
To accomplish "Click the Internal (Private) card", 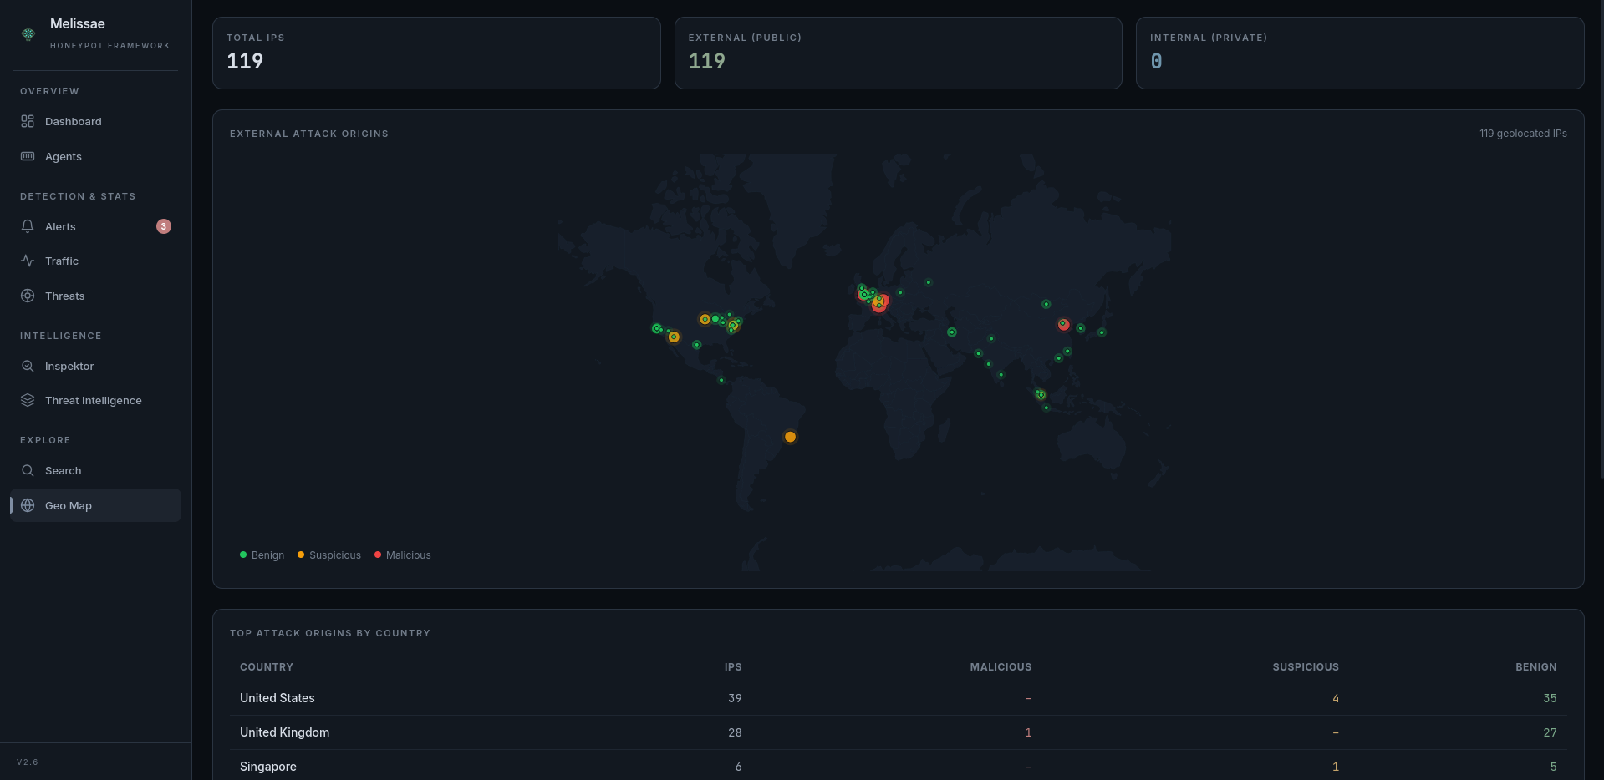I will click(1360, 53).
